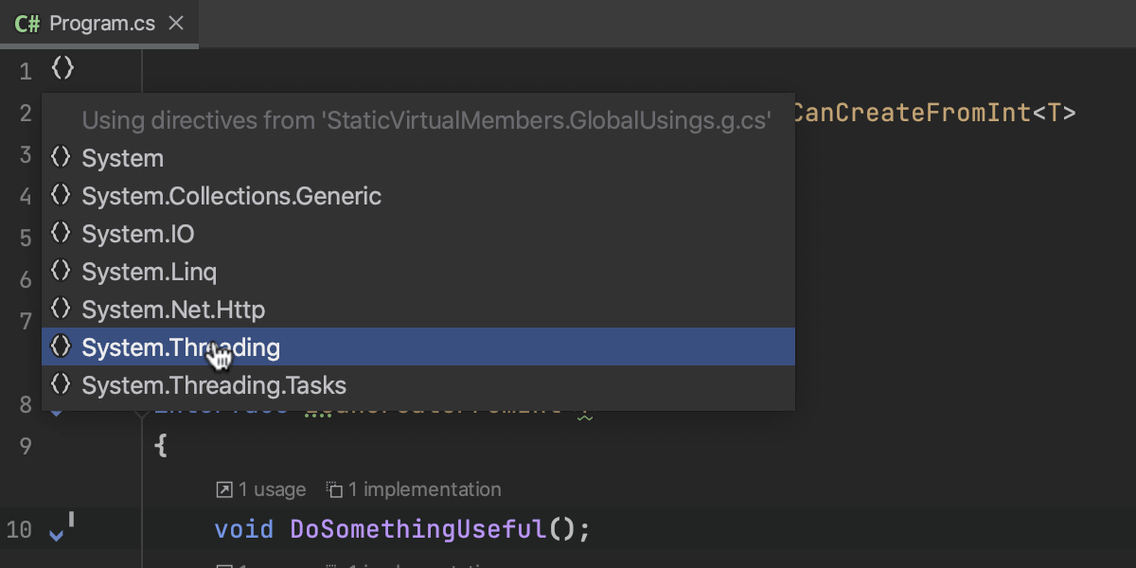Click the void keyword on line 10
1136x568 pixels.
[x=243, y=529]
